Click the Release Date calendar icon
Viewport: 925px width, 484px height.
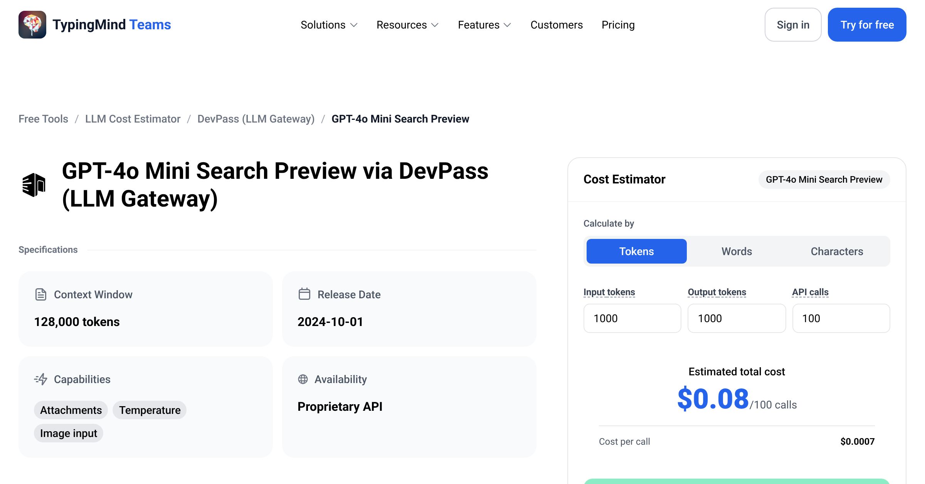(304, 294)
